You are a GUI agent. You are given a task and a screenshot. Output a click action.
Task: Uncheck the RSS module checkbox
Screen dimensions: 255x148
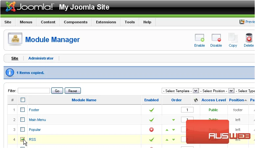point(22,139)
